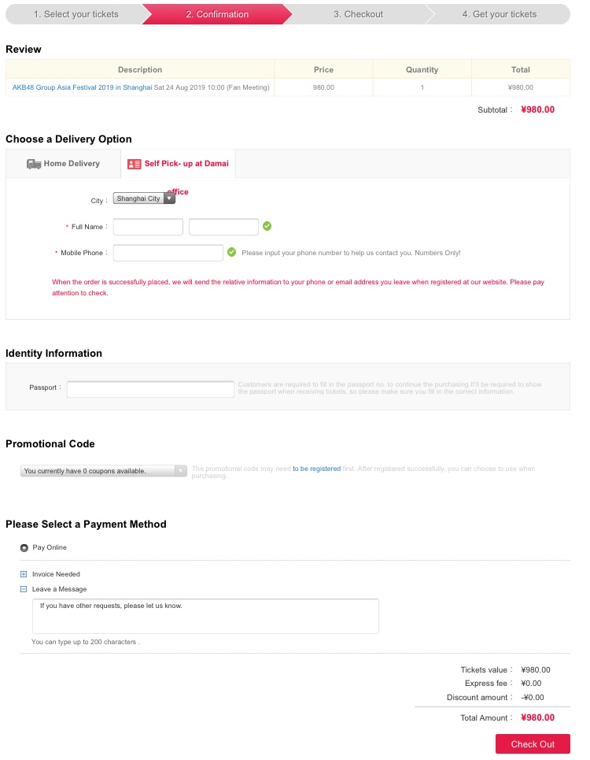590x760 pixels.
Task: Expand Invoice Needed with plus icon
Action: point(24,574)
